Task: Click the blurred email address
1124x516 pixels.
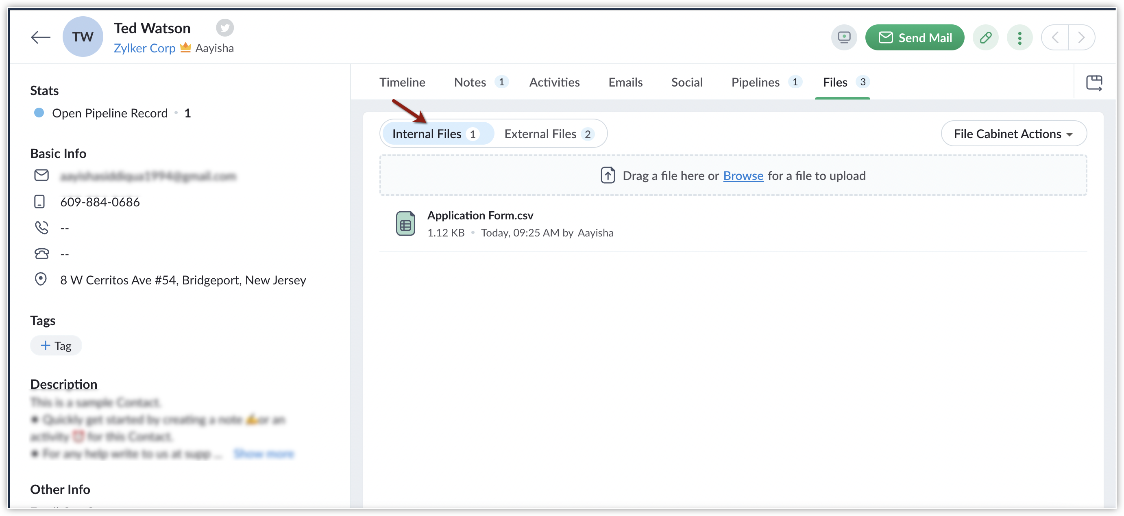Action: point(148,176)
